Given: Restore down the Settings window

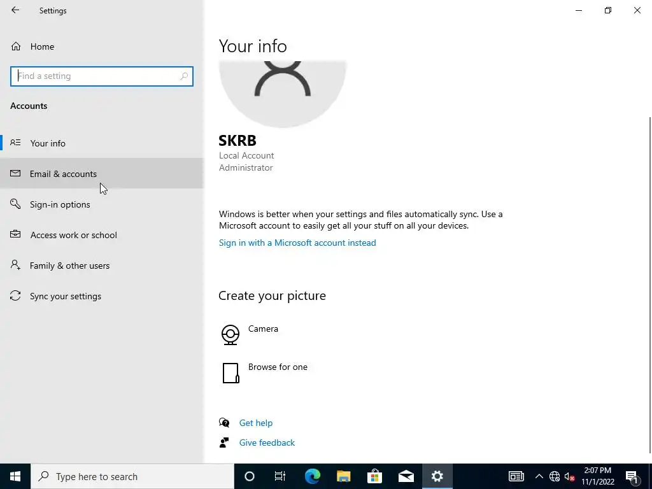Looking at the screenshot, I should (608, 10).
